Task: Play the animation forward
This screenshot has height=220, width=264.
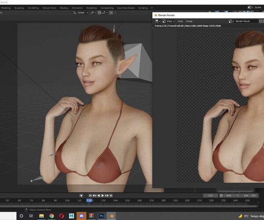Action: 103,196
